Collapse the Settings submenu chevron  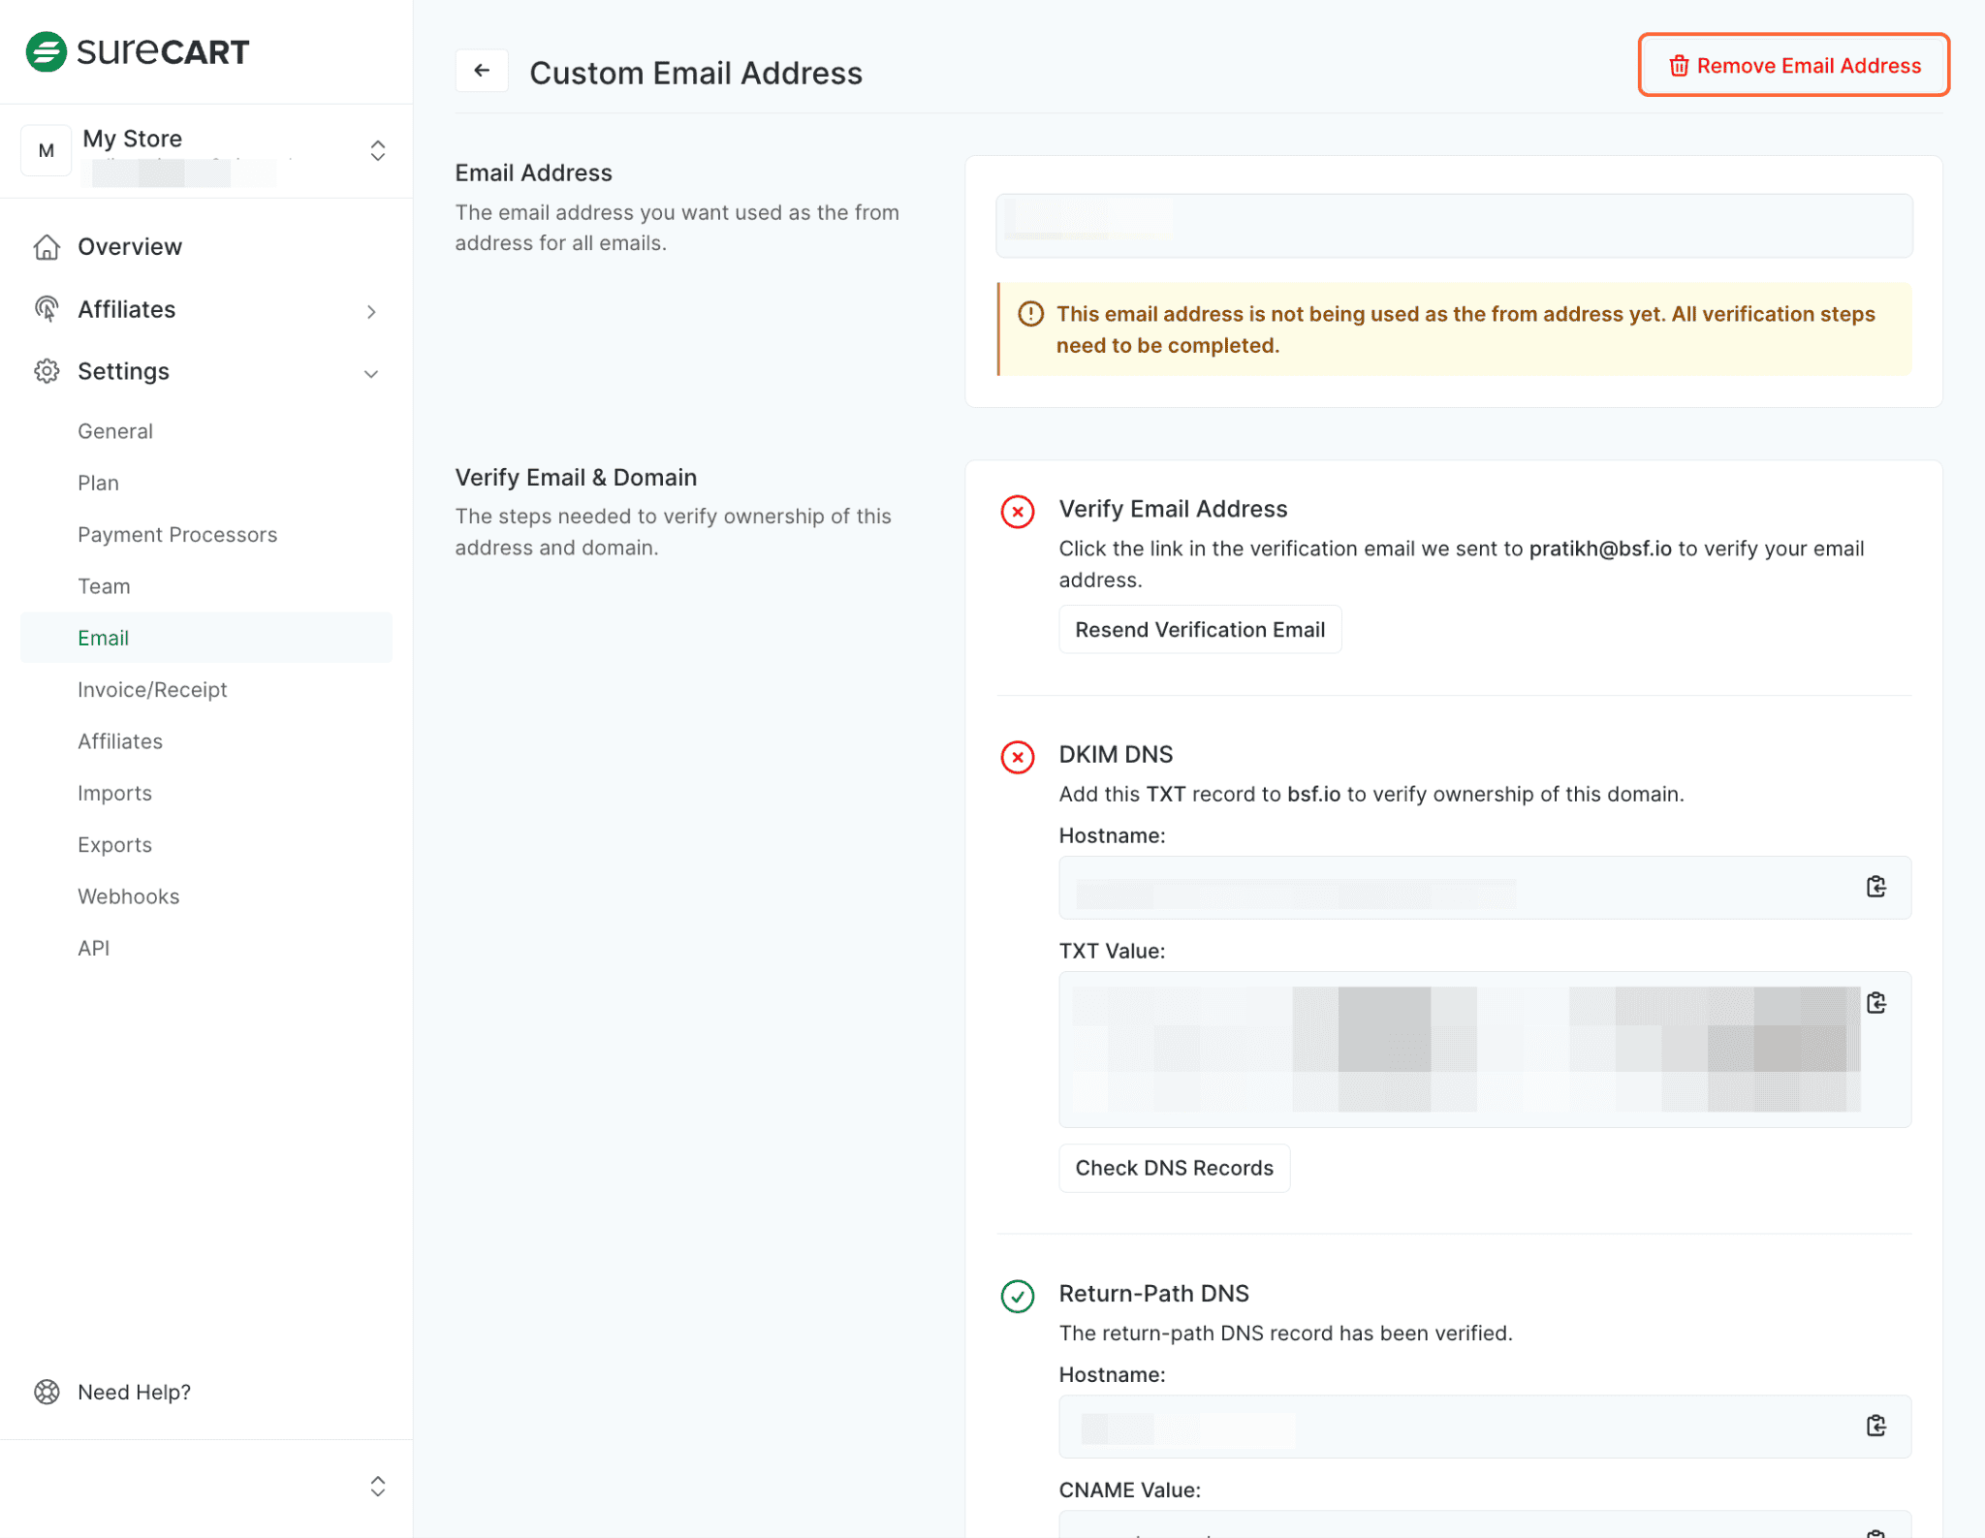point(371,373)
